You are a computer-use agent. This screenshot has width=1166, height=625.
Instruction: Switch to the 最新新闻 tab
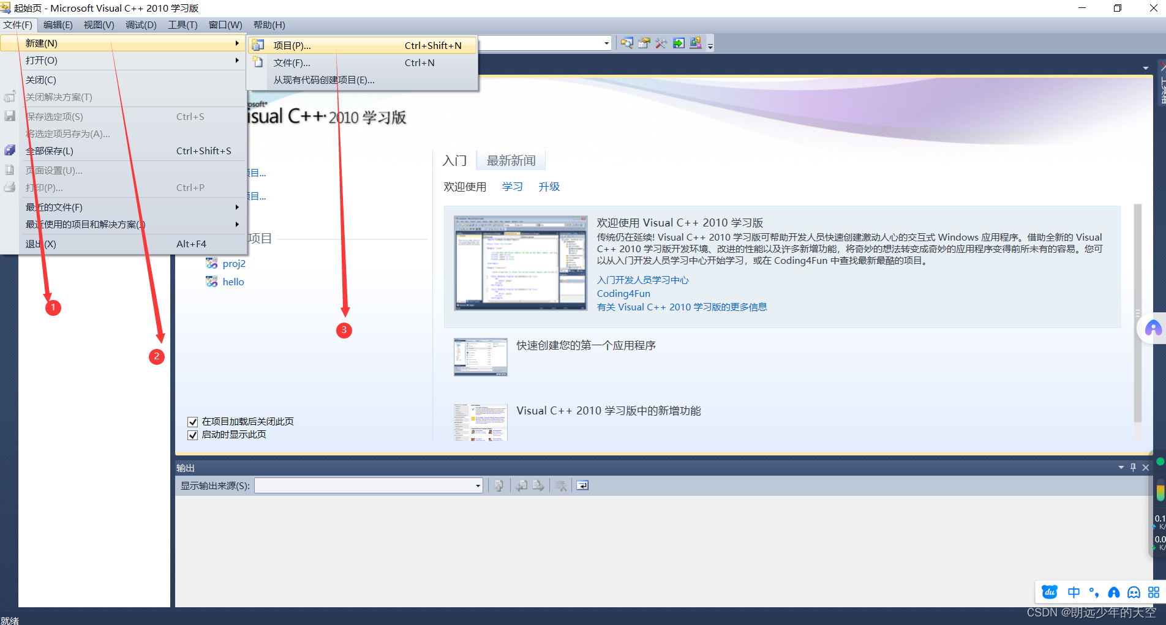(511, 160)
